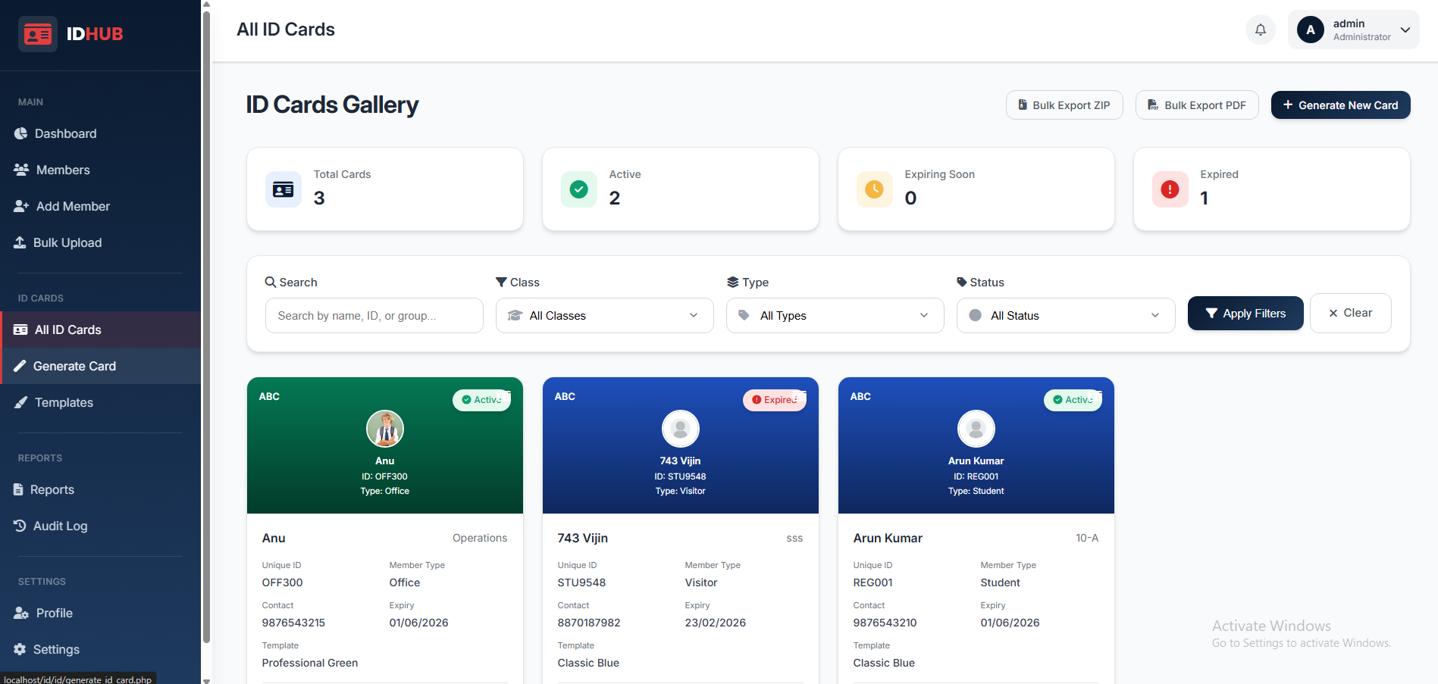This screenshot has width=1438, height=684.
Task: Click the IDHUB logo icon
Action: pos(38,34)
